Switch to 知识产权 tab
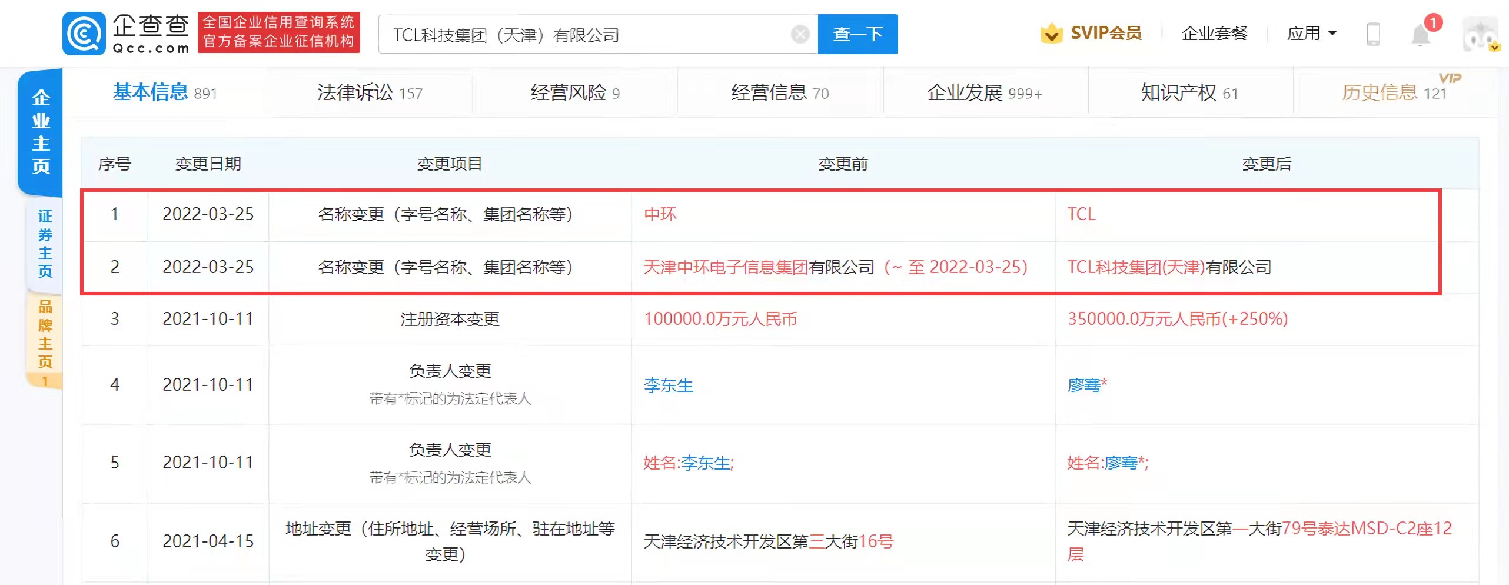1509x585 pixels. [x=1189, y=92]
